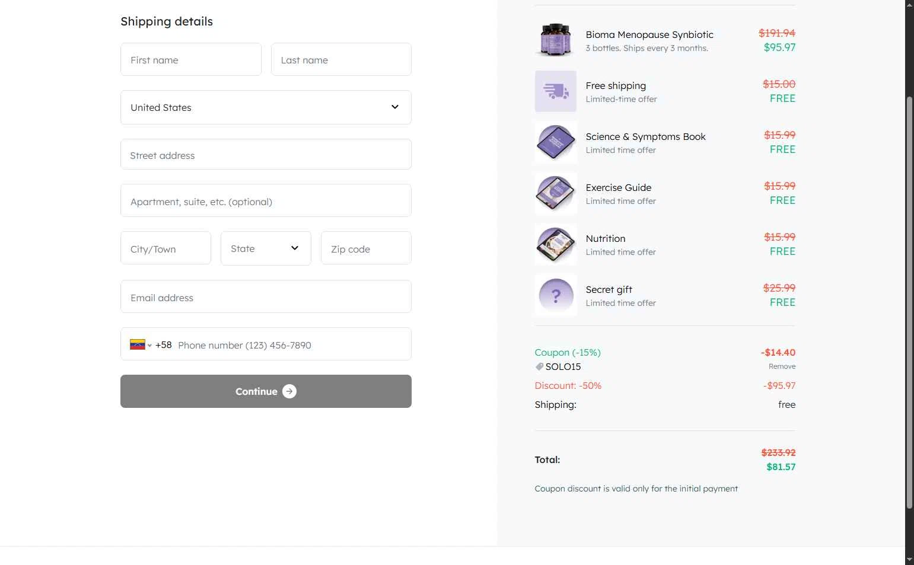914x565 pixels.
Task: Click the Exercise Guide thumbnail
Action: pos(556,193)
